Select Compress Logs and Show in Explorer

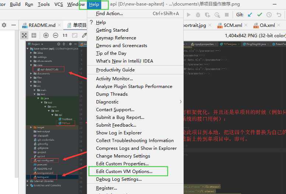tap(135, 148)
